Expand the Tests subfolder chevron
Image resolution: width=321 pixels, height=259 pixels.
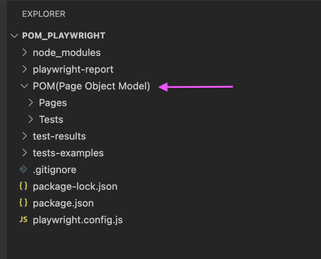pos(31,119)
